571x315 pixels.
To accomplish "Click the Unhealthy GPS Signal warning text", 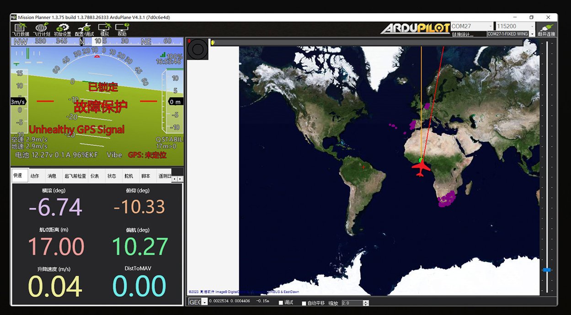I will tap(76, 130).
